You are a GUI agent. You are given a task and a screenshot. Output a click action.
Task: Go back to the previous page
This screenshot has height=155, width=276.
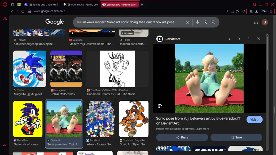click(x=12, y=11)
